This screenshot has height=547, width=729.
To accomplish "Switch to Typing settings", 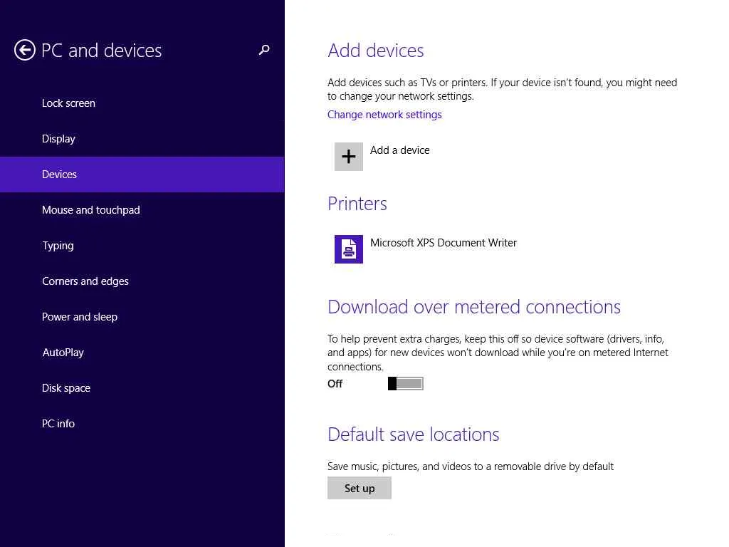I will coord(58,246).
